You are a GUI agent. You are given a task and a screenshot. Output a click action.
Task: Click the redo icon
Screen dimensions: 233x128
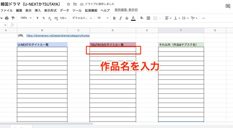(x=1, y=18)
